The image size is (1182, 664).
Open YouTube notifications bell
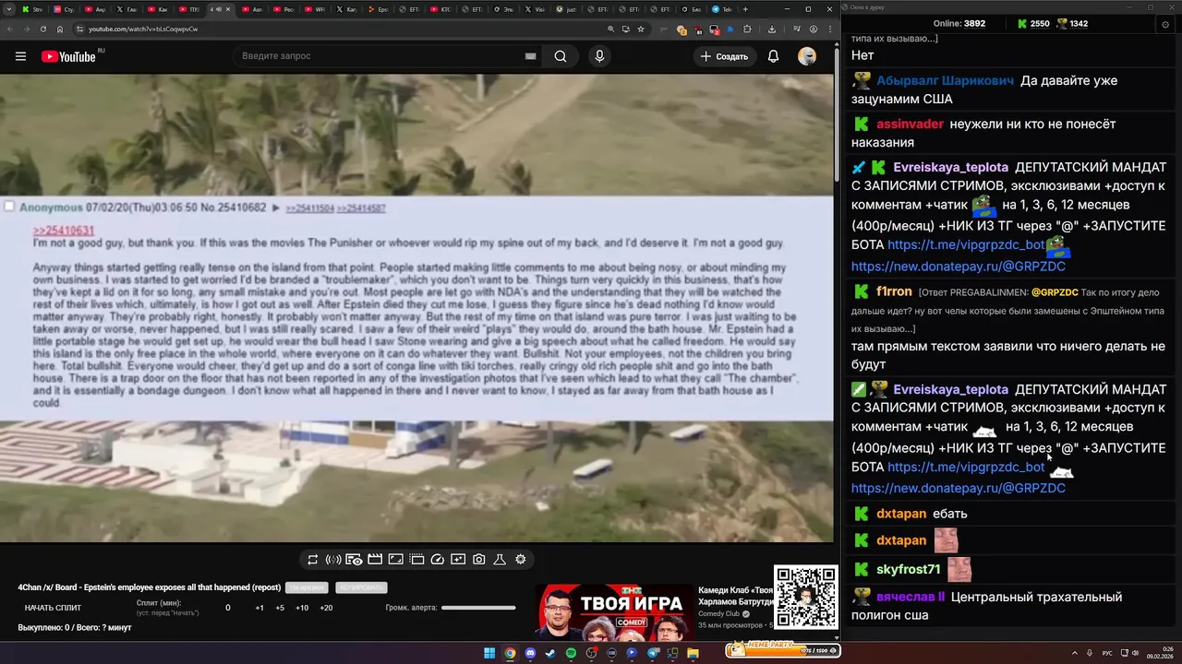(773, 56)
